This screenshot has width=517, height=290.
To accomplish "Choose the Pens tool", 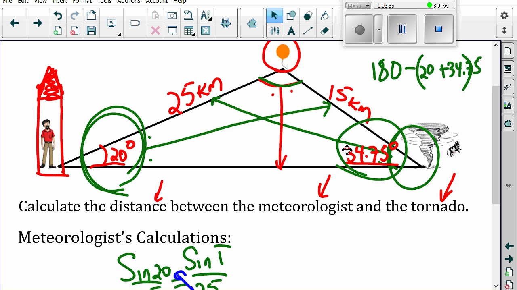I will pos(274,31).
